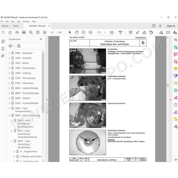Select the highlight text pen tool

tap(138, 32)
